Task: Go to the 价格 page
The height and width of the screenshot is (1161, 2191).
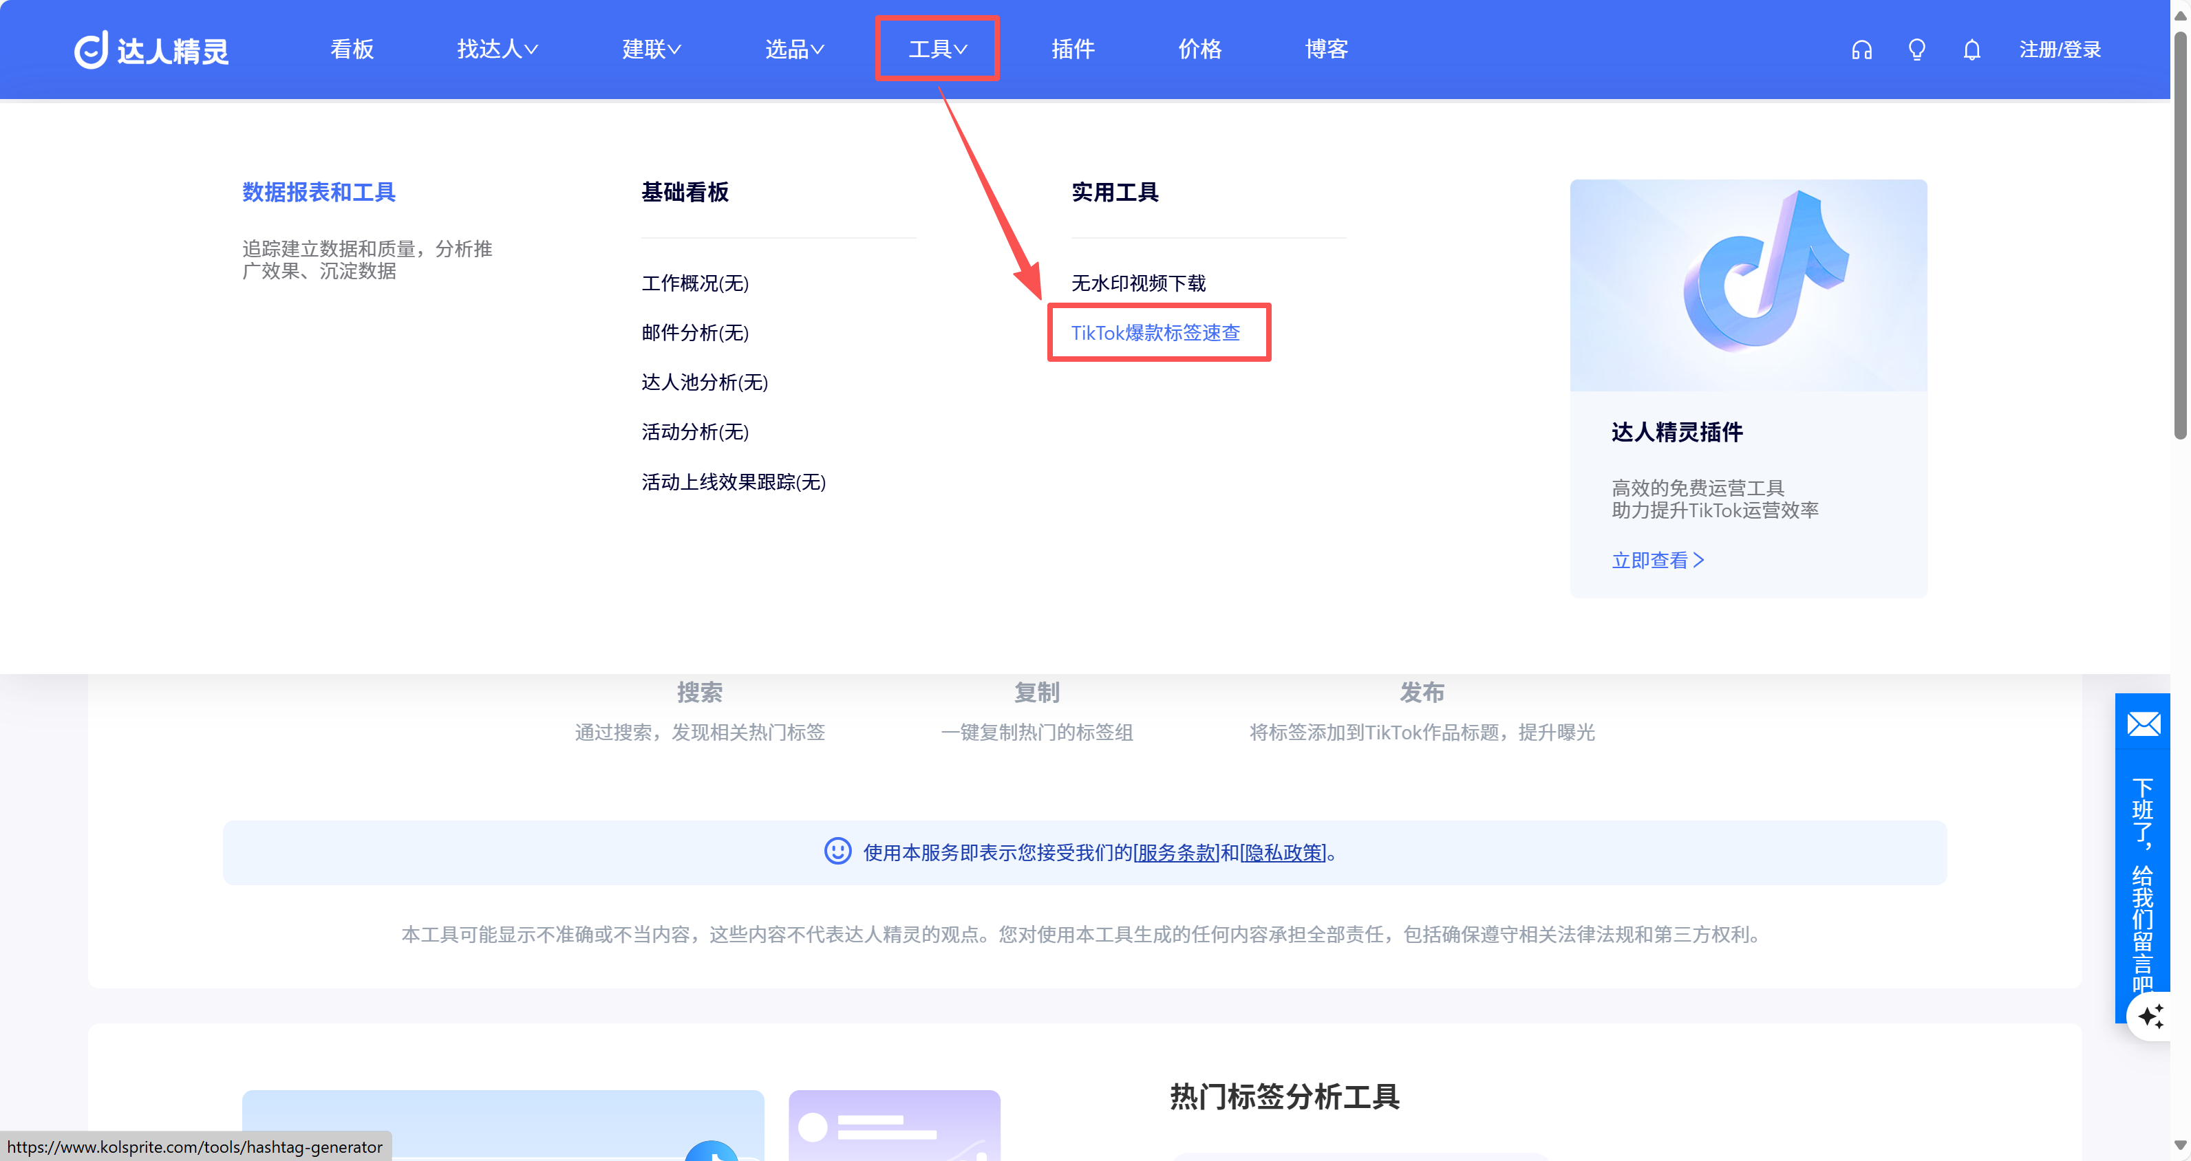Action: (1199, 50)
